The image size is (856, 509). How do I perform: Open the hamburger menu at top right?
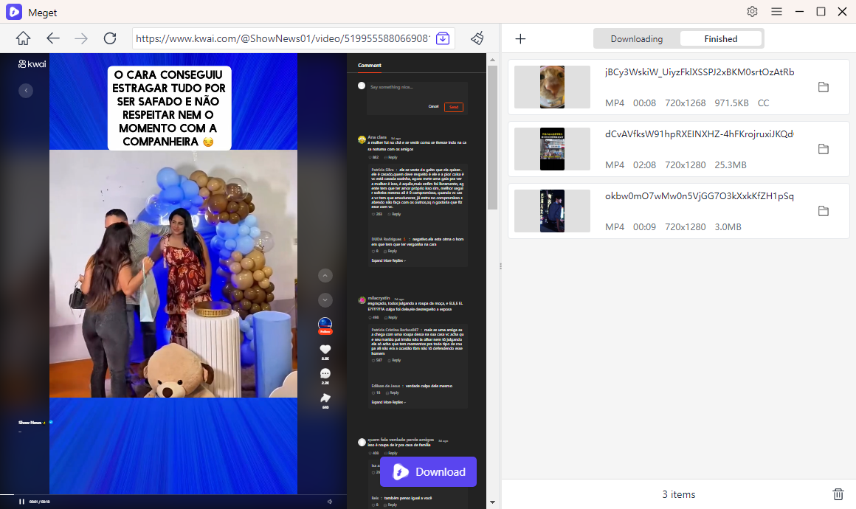778,12
